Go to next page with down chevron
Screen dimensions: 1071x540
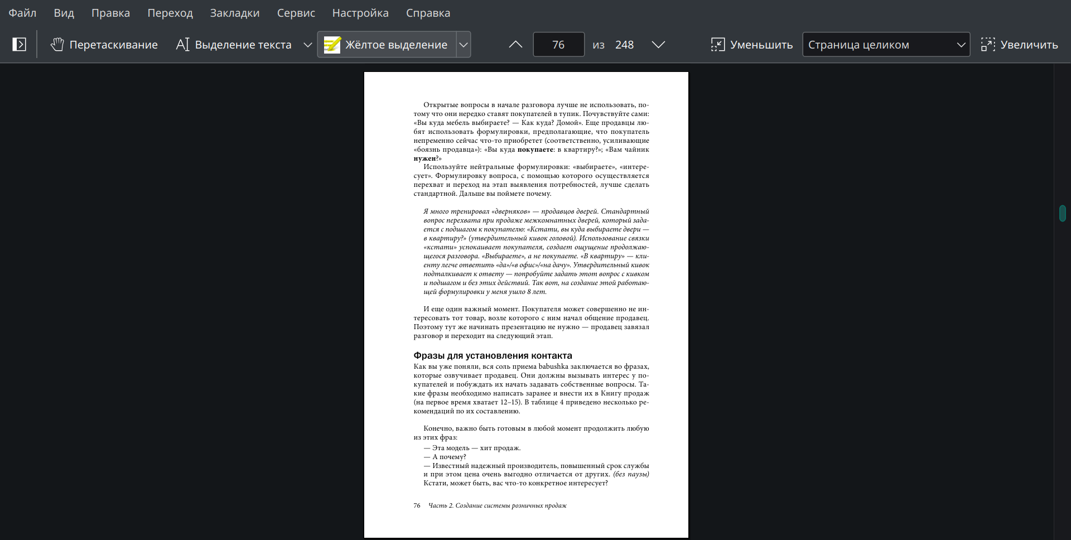coord(658,45)
